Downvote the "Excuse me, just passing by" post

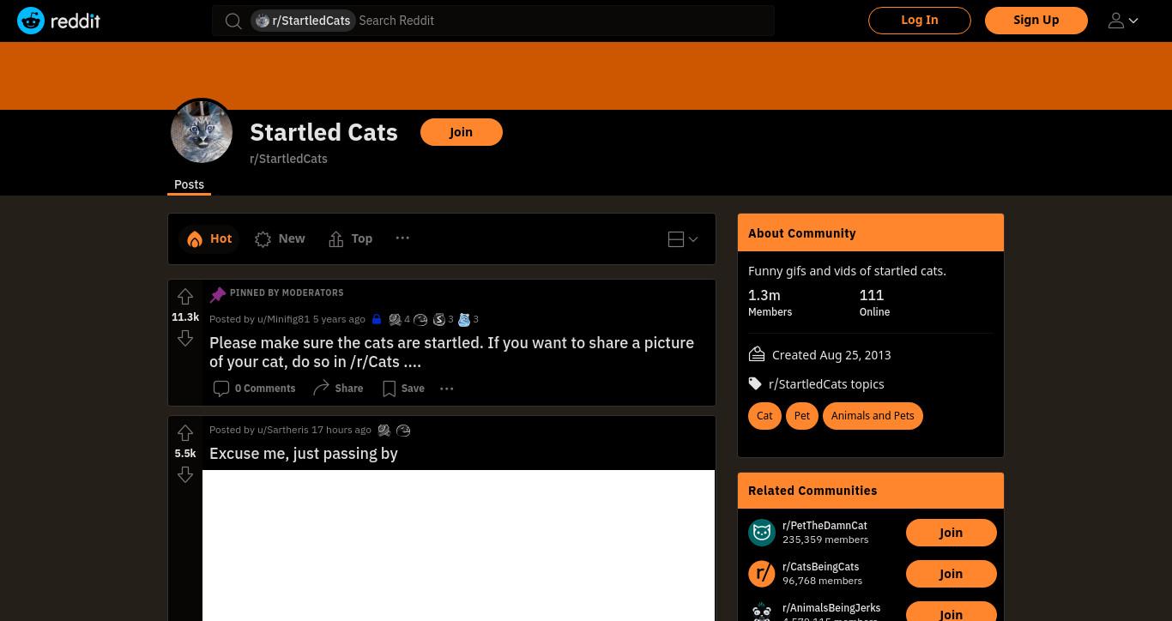185,474
